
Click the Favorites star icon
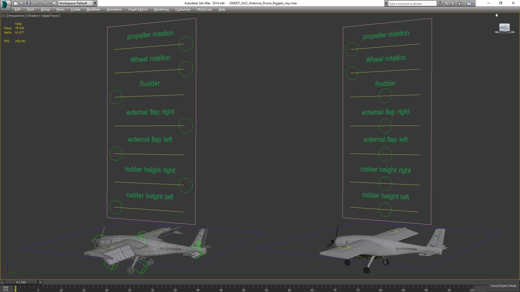click(460, 3)
